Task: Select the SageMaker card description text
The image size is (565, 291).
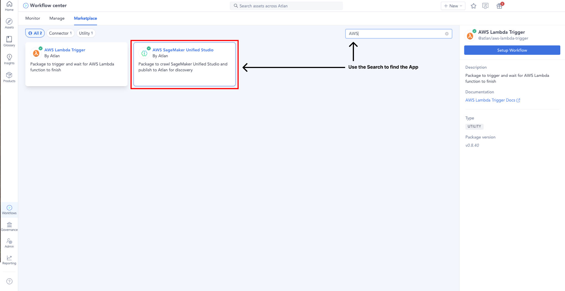Action: tap(183, 67)
